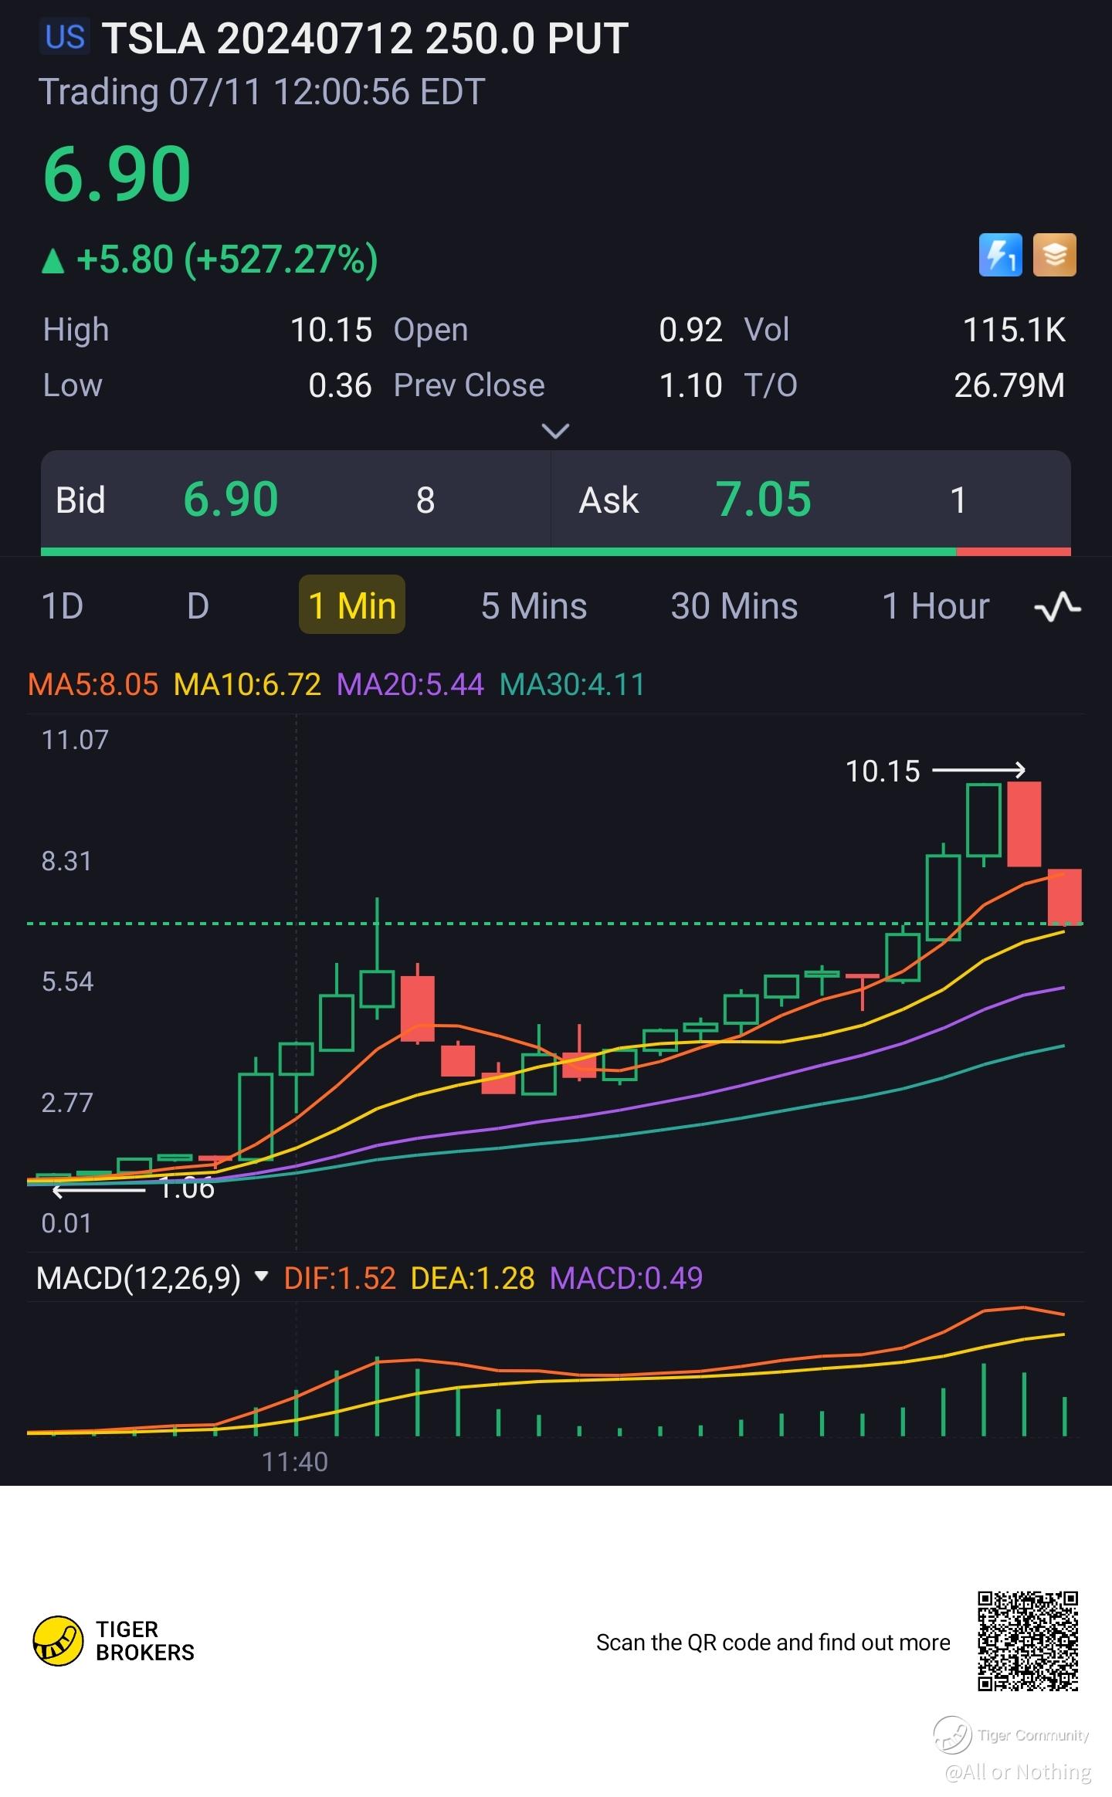Tap the TSLA 20240712 250.0 PUT title
1112x1797 pixels.
pyautogui.click(x=364, y=39)
